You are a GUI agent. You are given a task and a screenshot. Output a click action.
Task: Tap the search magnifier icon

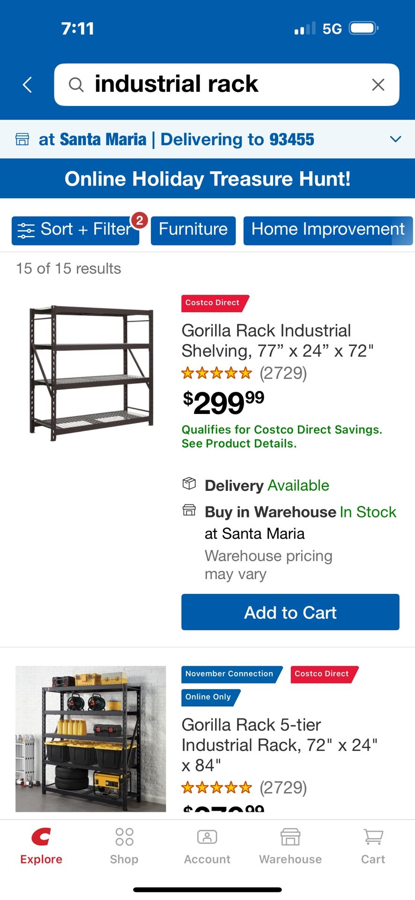click(76, 84)
